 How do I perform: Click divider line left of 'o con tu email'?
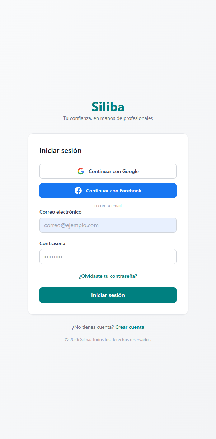[65, 205]
